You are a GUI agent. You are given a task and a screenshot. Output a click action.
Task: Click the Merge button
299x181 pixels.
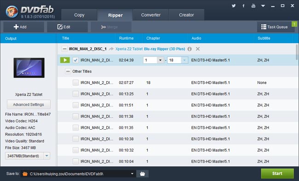(111, 27)
